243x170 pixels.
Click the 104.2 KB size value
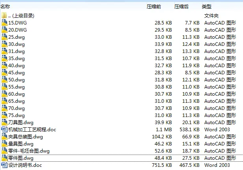(x=162, y=137)
